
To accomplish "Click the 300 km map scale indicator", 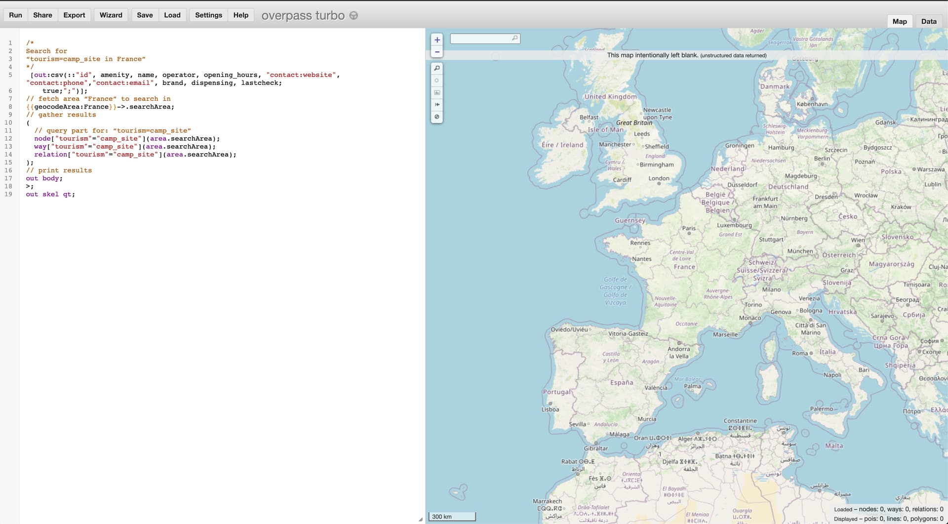I will coord(452,517).
